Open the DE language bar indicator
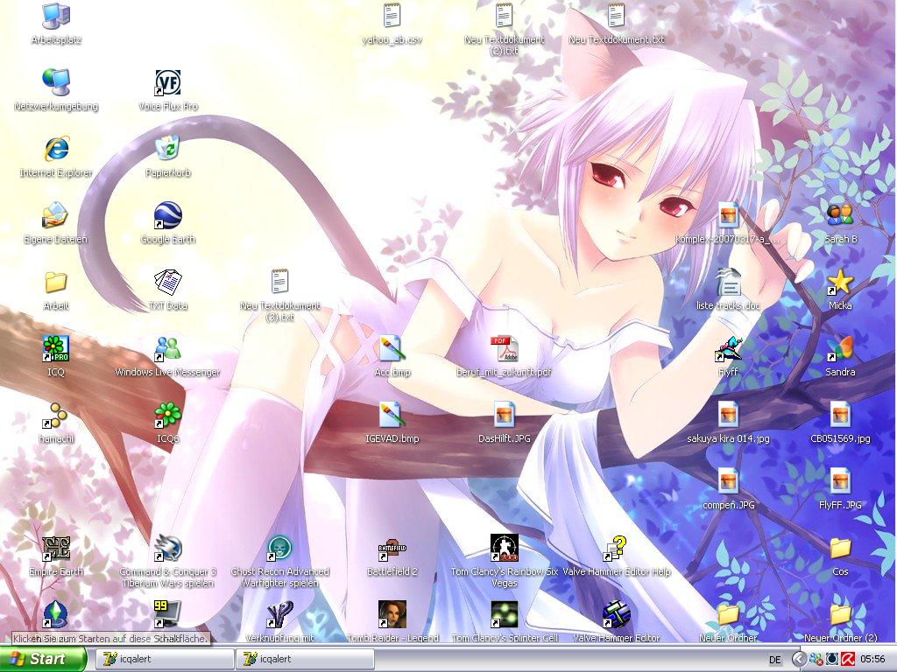Screen dimensions: 897x672 774,659
